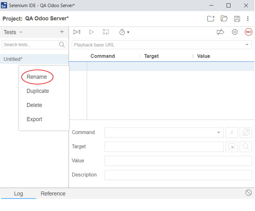255x211 pixels.
Task: Run the current test
Action: pyautogui.click(x=91, y=32)
